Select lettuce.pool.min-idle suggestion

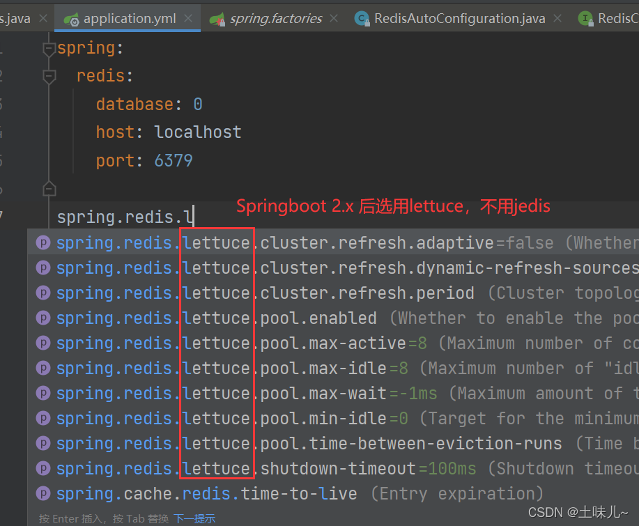[333, 419]
